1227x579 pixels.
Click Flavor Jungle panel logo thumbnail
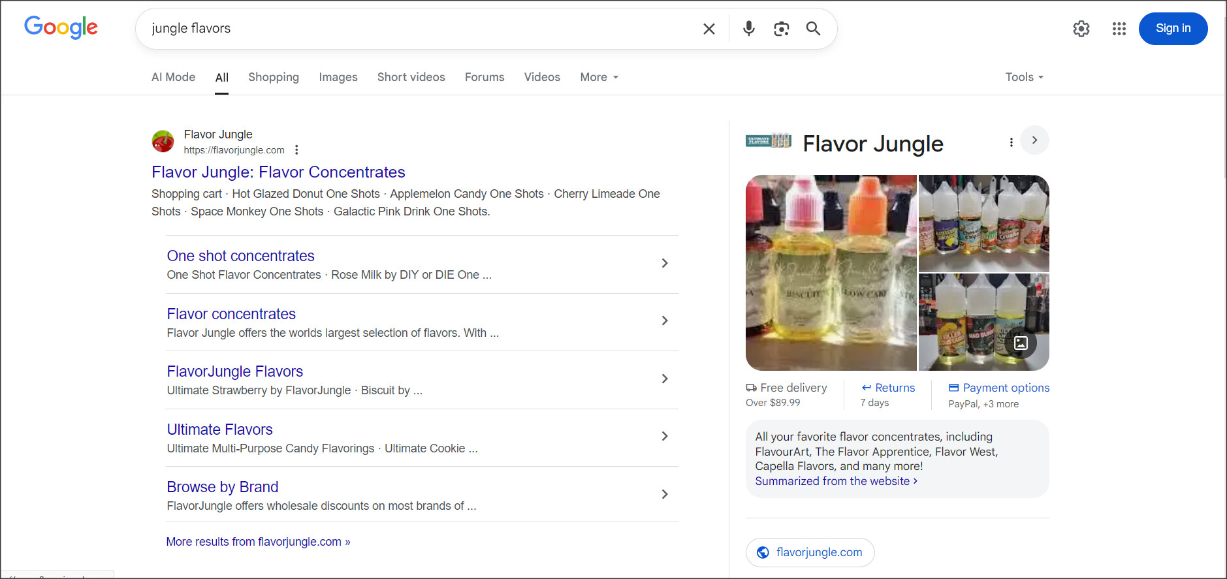point(769,140)
